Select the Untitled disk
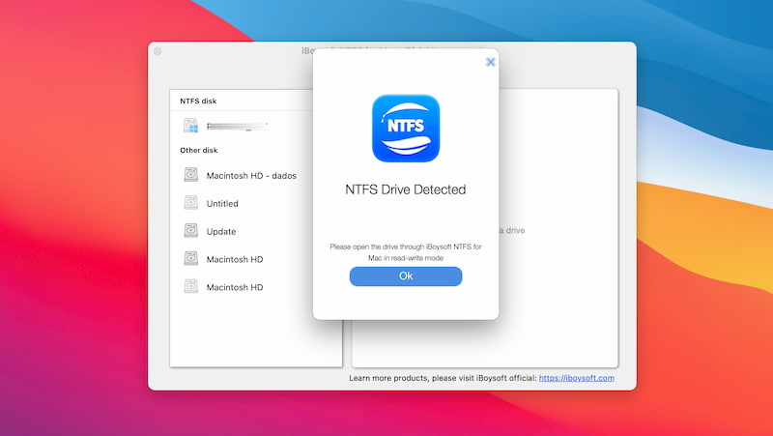The image size is (773, 436). click(222, 204)
